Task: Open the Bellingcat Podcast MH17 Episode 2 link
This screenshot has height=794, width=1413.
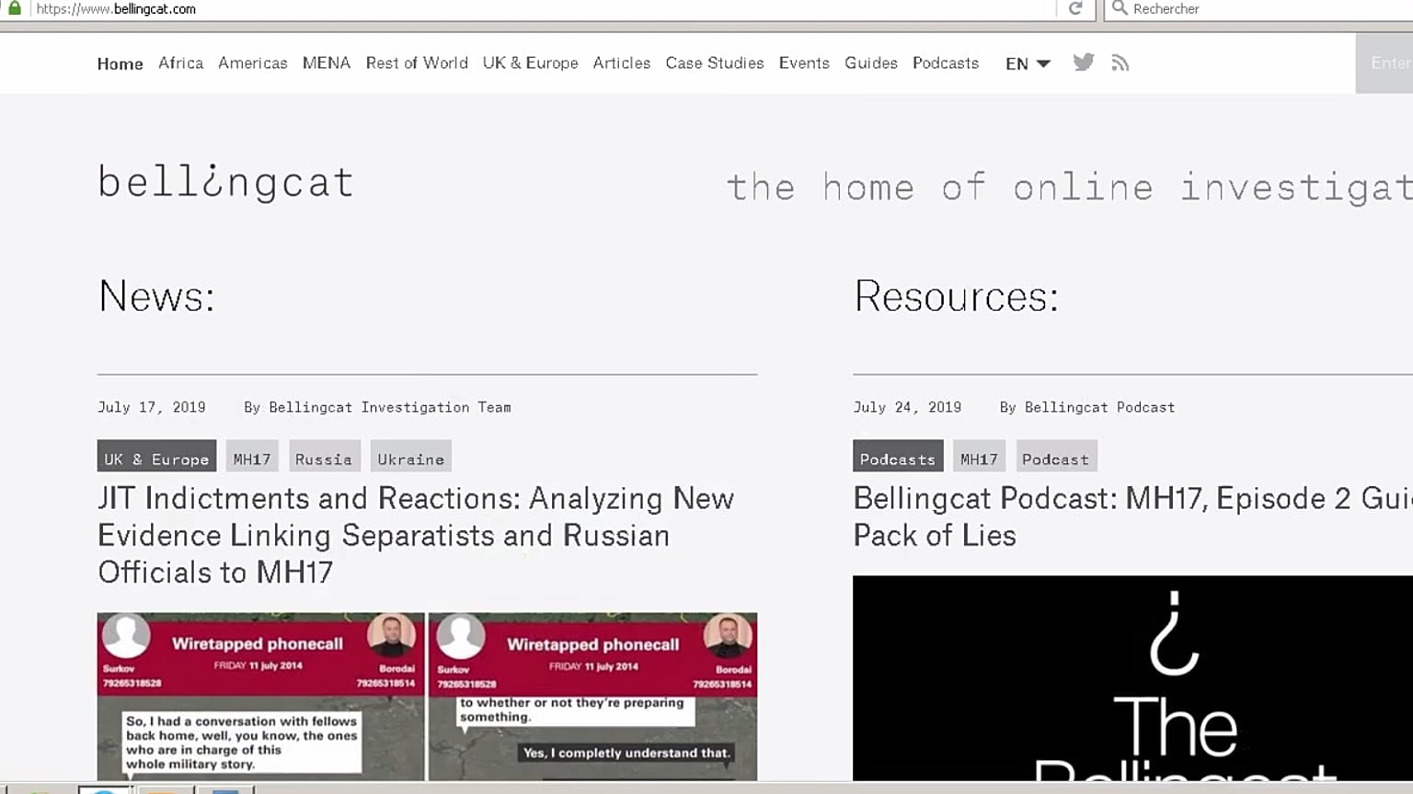Action: 1132,516
